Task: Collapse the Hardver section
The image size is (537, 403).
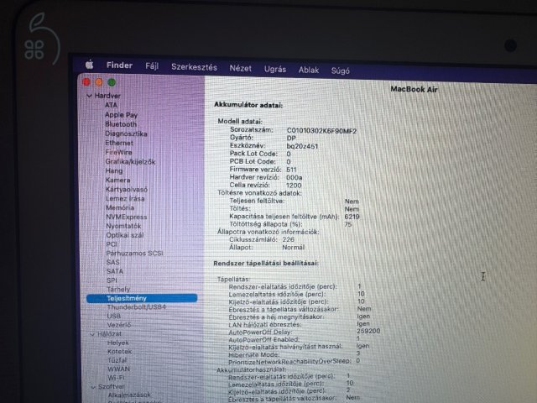Action: point(90,96)
